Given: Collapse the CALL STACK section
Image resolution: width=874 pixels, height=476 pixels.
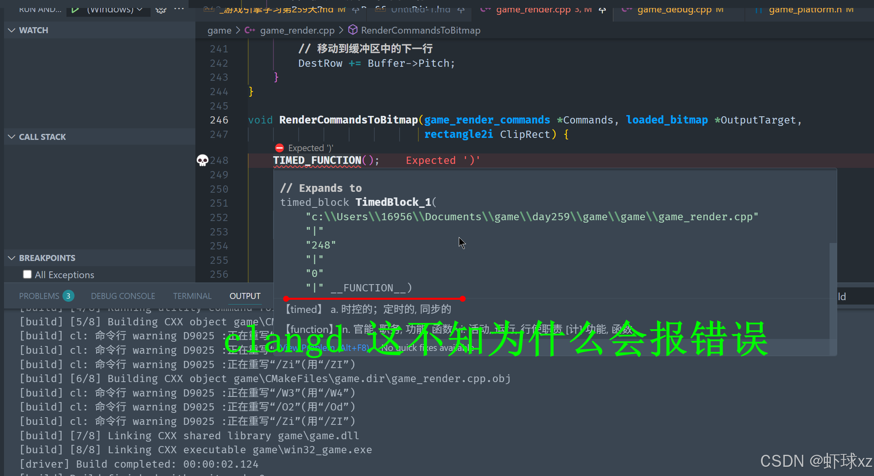Looking at the screenshot, I should (x=12, y=137).
